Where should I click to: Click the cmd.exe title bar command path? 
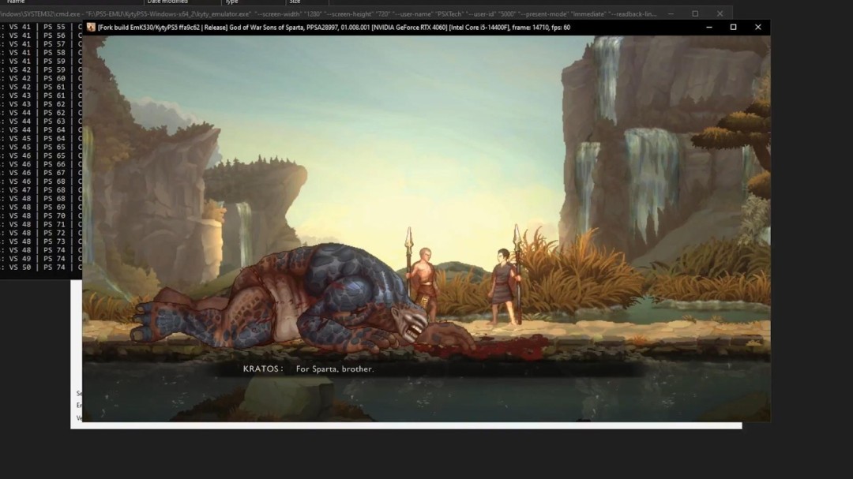(x=328, y=13)
